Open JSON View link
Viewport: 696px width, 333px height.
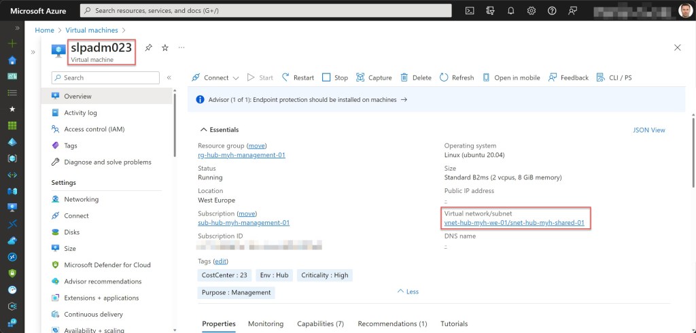point(648,130)
